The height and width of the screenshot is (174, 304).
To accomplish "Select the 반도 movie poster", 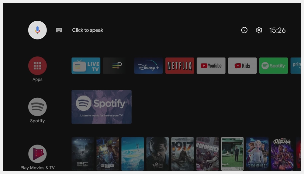I will [x=83, y=154].
